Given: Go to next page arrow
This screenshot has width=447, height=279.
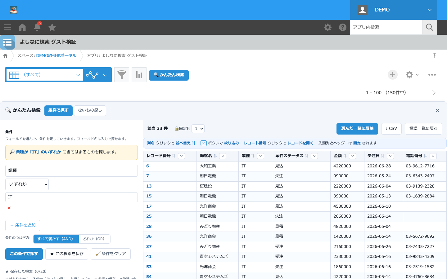Looking at the screenshot, I should click(434, 93).
